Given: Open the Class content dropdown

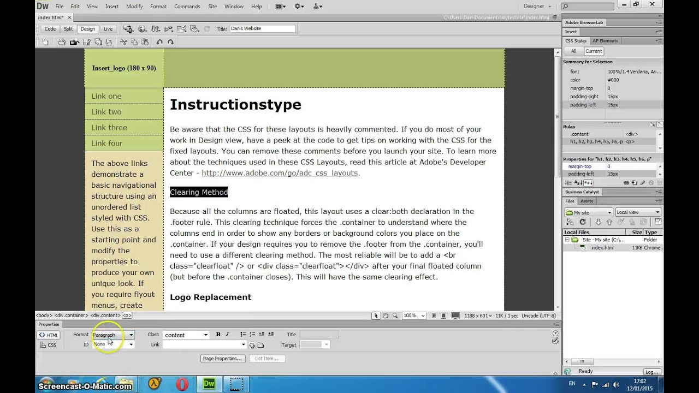Looking at the screenshot, I should (186, 335).
